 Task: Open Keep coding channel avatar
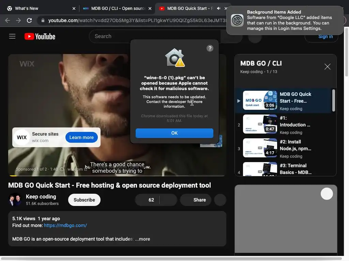(15, 199)
